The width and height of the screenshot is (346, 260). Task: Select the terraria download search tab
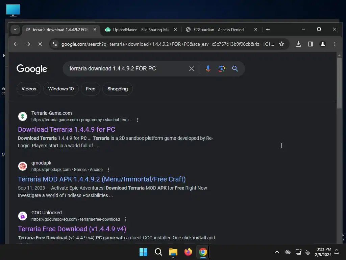[60, 30]
